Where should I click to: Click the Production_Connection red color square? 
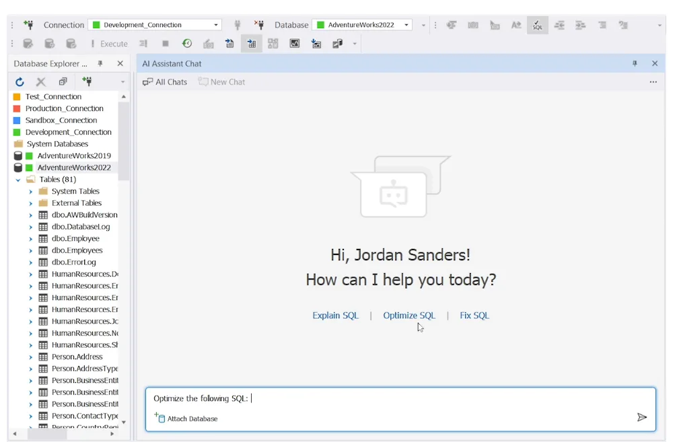click(17, 108)
